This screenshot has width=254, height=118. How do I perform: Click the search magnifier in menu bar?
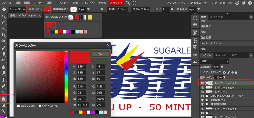tap(128, 3)
